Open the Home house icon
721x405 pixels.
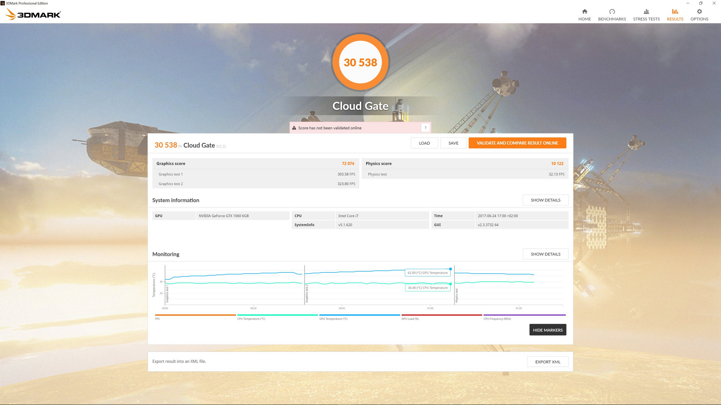(x=584, y=12)
